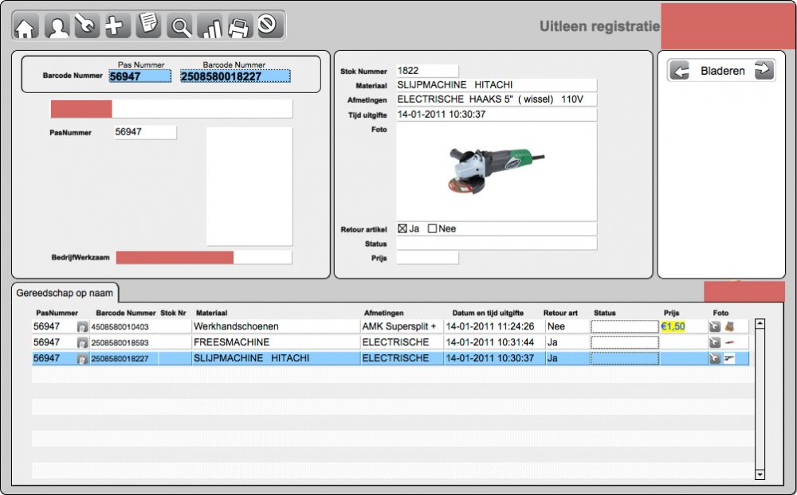Click the Bladeren label

point(722,71)
